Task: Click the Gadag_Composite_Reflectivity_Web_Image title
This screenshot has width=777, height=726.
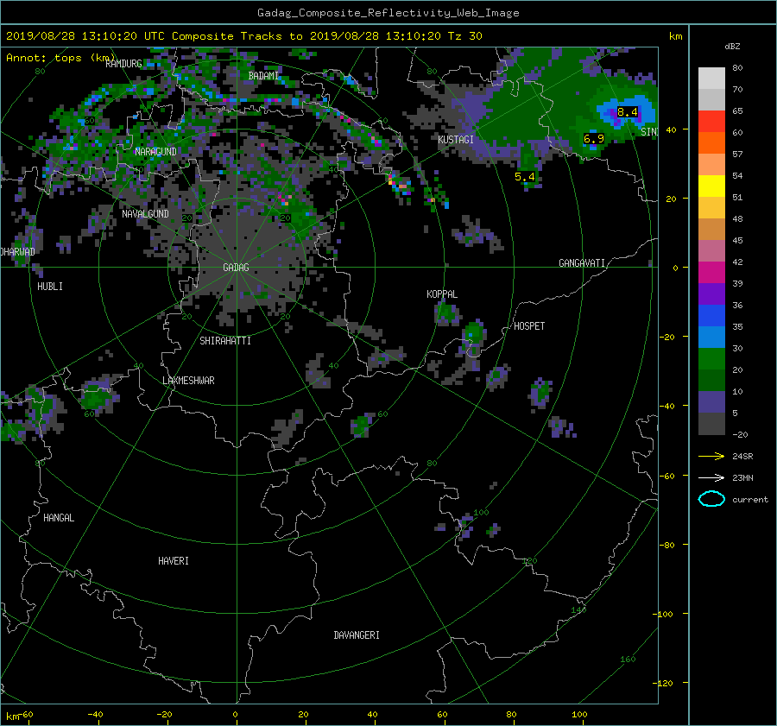Action: [x=388, y=13]
